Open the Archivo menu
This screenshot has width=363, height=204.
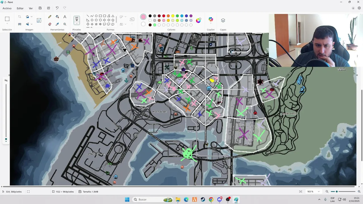tap(7, 8)
